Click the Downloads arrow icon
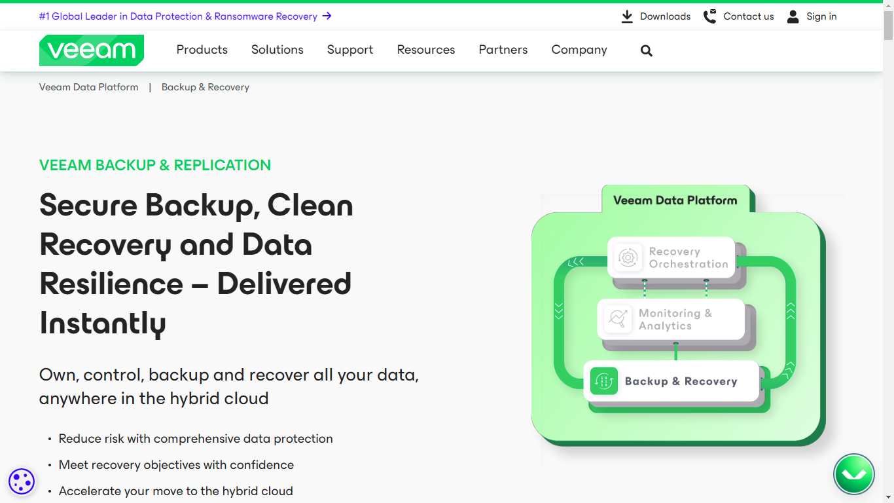This screenshot has width=894, height=503. pos(627,16)
